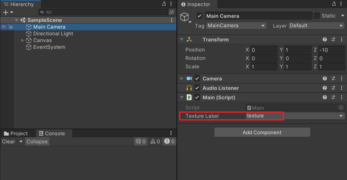Collapse the Main (Script) component
Viewport: 347px width, 180px height.
(x=182, y=97)
